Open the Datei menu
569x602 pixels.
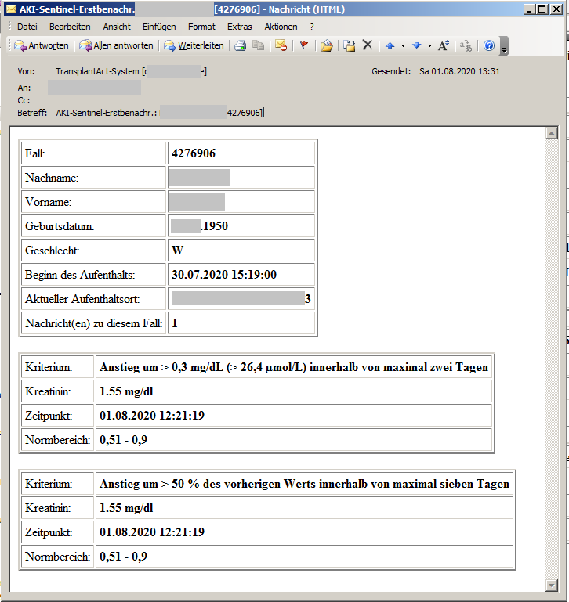27,27
